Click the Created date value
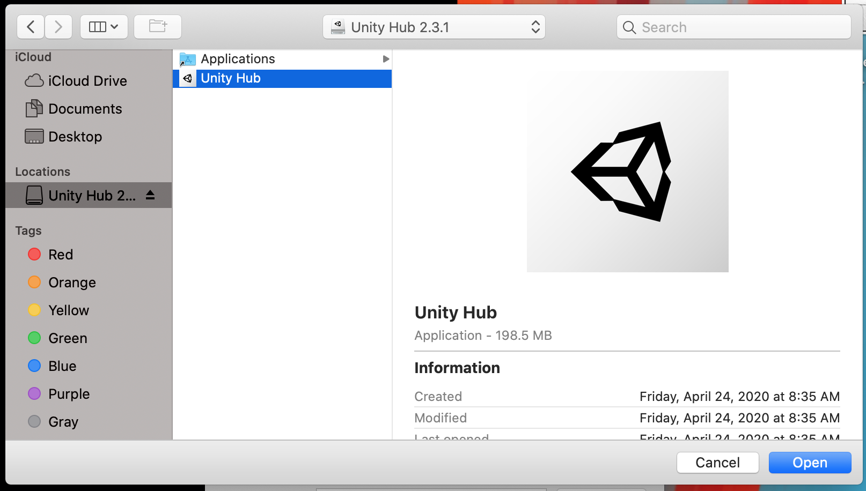The width and height of the screenshot is (866, 491). point(739,397)
